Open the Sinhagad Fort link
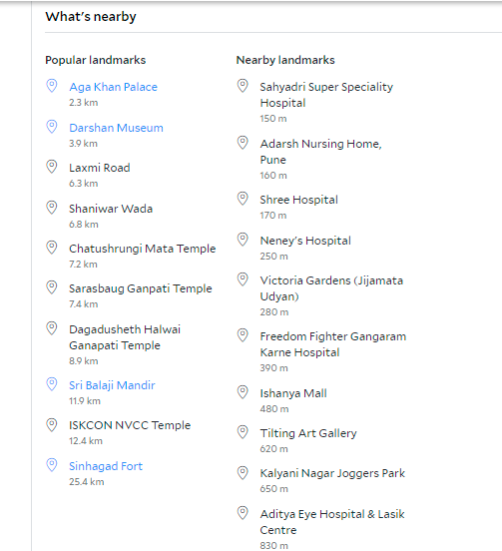502x551 pixels. (x=106, y=466)
